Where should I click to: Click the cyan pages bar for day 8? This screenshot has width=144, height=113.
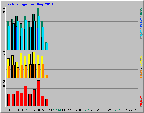pos(39,33)
